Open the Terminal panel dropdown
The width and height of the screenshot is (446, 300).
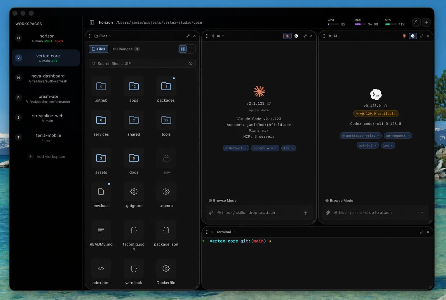(223, 232)
